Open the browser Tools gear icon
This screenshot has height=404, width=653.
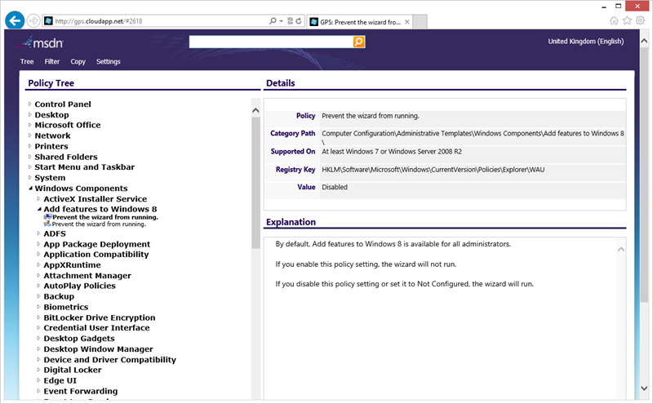641,20
